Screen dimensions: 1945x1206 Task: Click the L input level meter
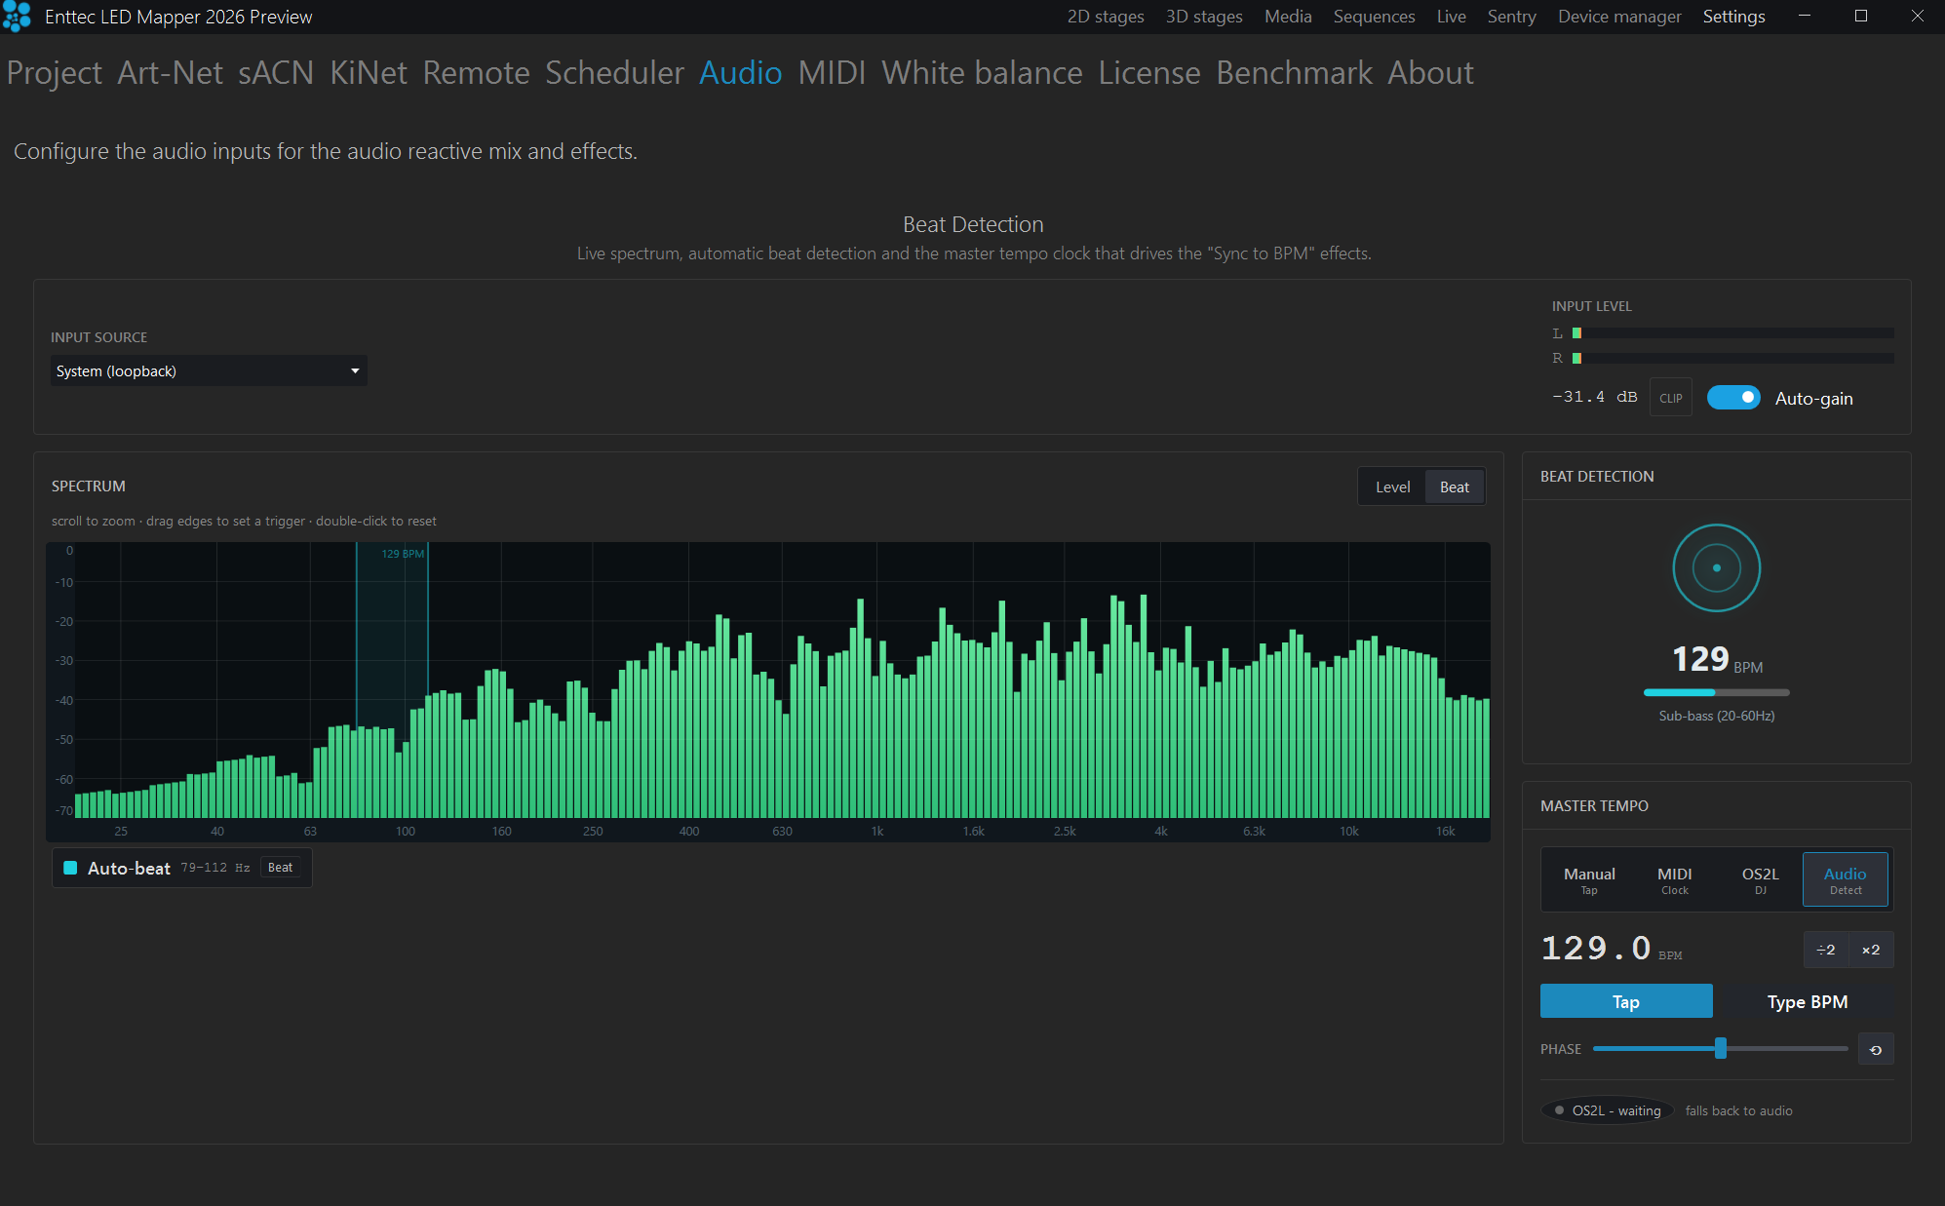click(1732, 333)
